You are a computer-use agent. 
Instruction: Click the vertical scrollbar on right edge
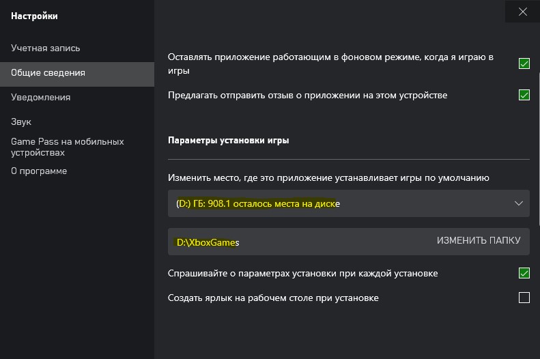(x=538, y=149)
